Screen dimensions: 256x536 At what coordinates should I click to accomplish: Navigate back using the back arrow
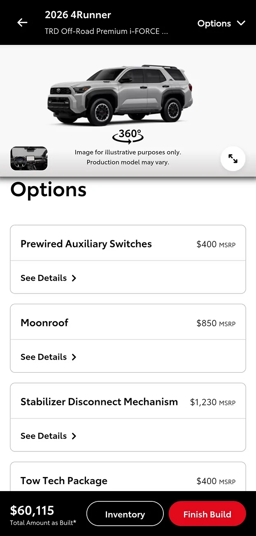(x=22, y=23)
